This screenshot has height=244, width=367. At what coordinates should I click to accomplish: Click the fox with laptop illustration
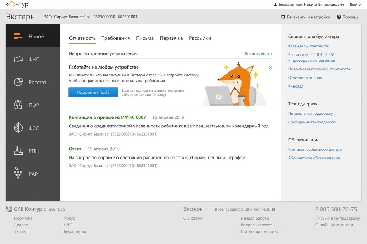pos(234,84)
